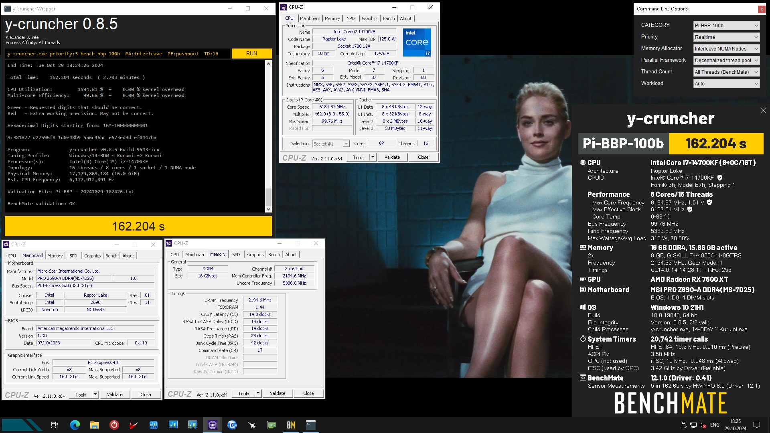Click the GPU card icon in BenchMate panel
The image size is (770, 433).
pyautogui.click(x=583, y=279)
